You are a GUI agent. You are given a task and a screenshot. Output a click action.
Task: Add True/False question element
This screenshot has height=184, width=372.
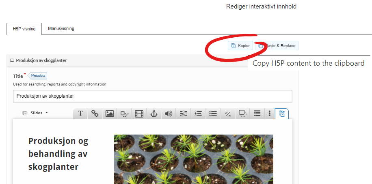pyautogui.click(x=228, y=113)
